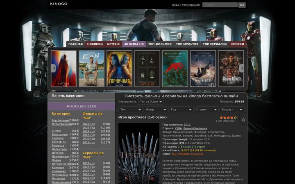
Task: Open the 4K (Ultra HD) (2135) banner
Action: (81, 106)
